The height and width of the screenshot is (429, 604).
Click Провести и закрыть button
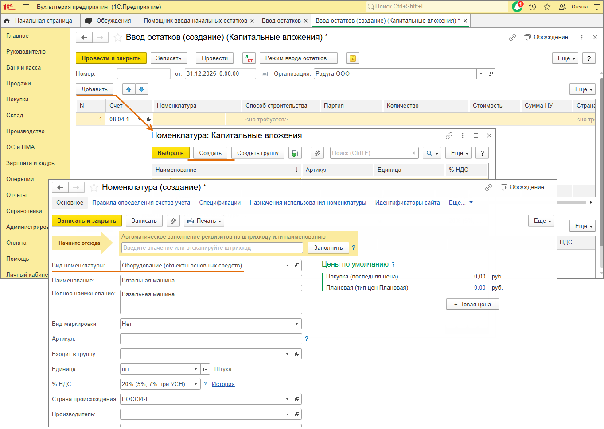(x=111, y=58)
